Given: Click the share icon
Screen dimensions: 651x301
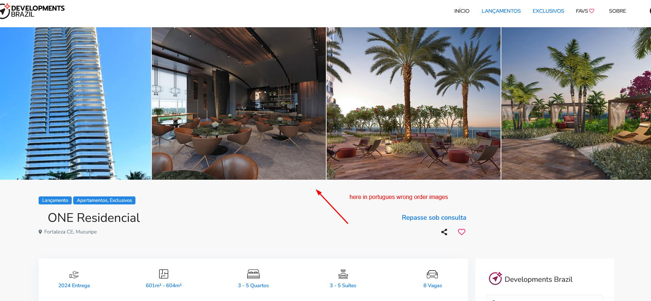Looking at the screenshot, I should (444, 232).
